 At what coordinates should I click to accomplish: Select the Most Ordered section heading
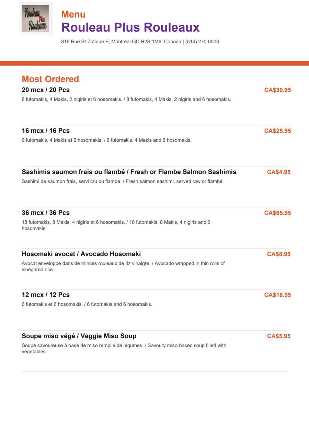[50, 79]
